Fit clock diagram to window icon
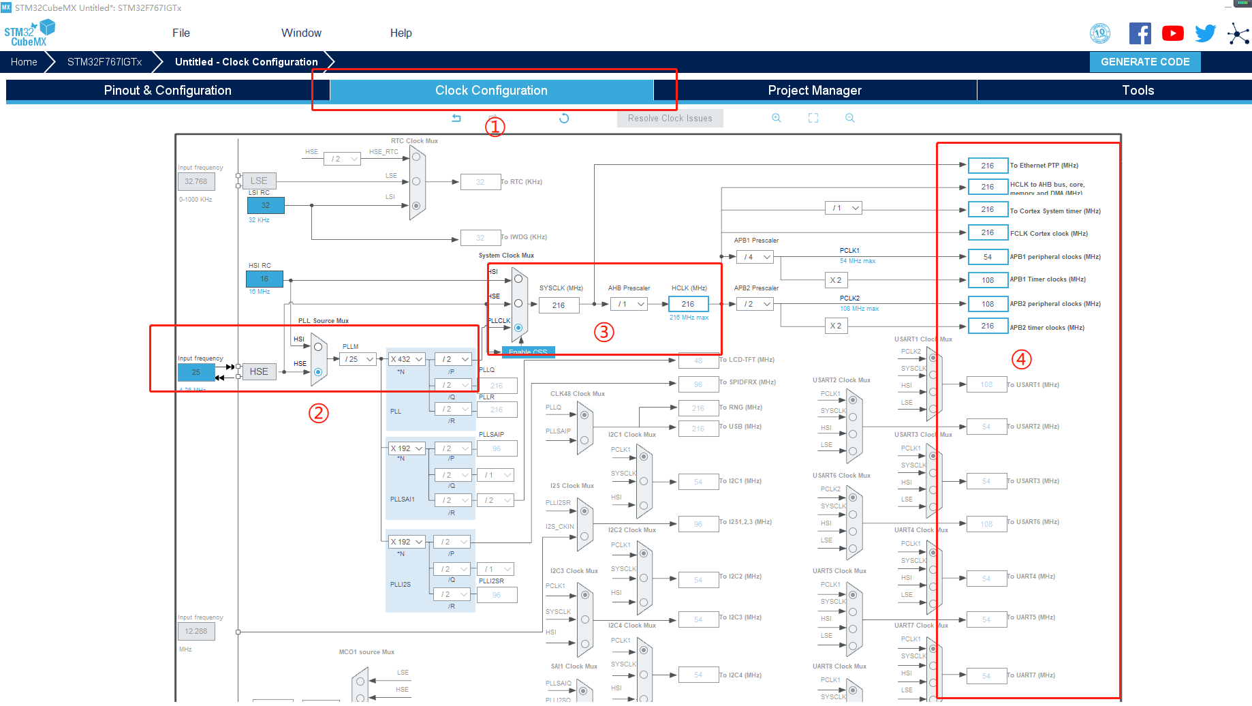Screen dimensions: 1252x706 813,118
